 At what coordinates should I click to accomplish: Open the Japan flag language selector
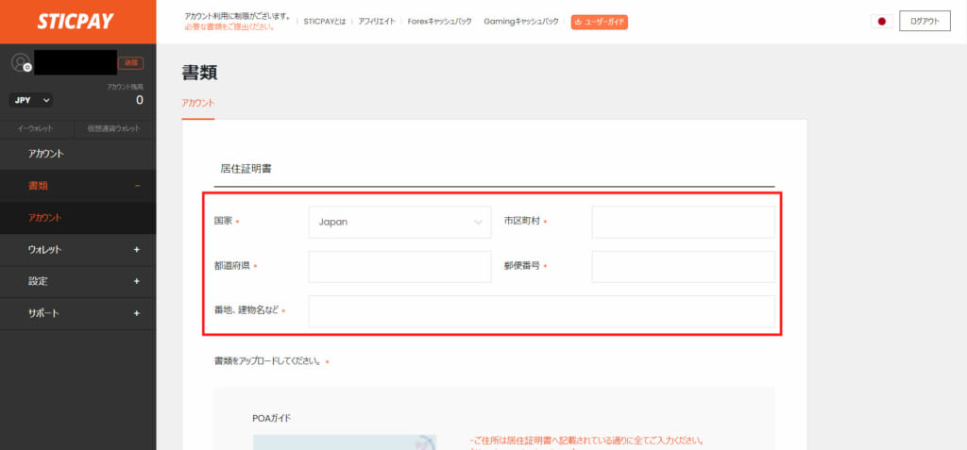click(881, 21)
